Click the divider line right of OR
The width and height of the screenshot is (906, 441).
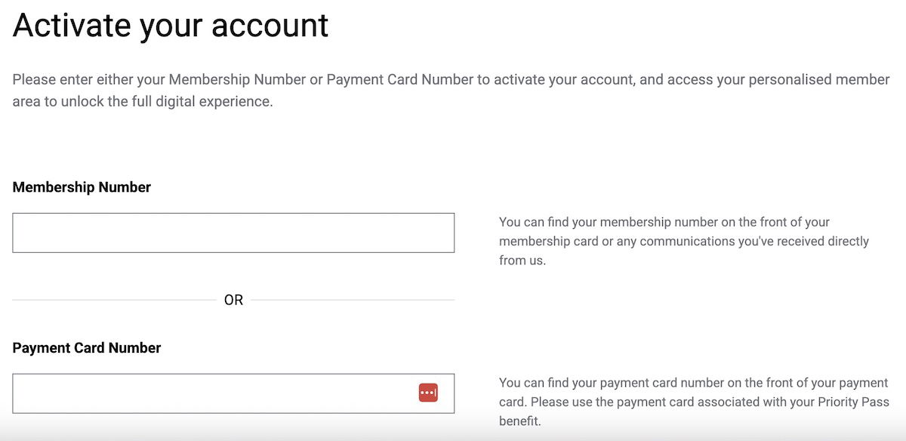(353, 301)
